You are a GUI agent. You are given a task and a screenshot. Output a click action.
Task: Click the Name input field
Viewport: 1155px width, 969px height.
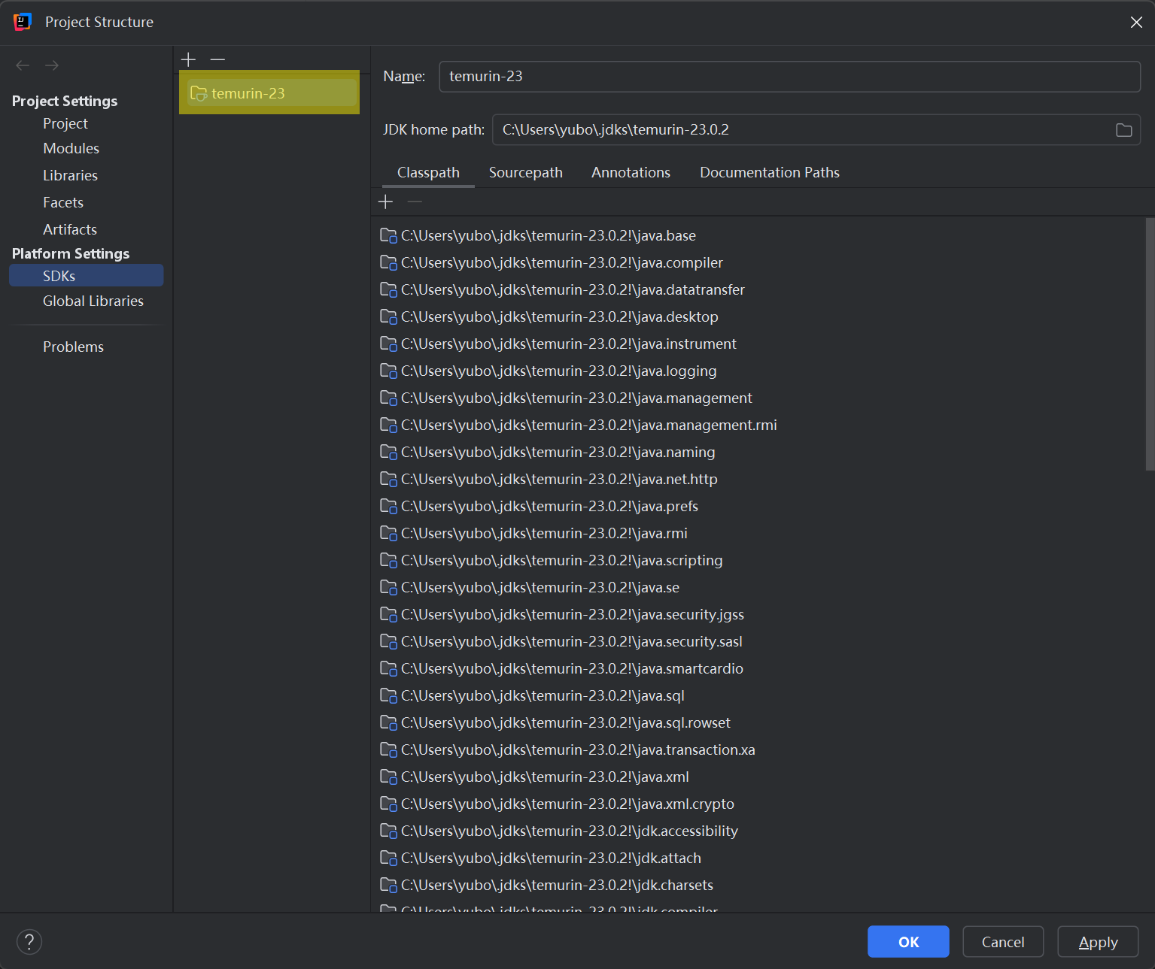coord(790,77)
